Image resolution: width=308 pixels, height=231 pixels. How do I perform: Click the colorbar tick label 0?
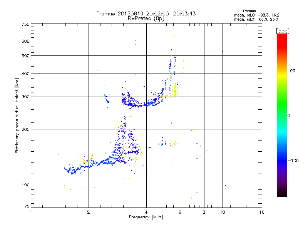(289, 116)
